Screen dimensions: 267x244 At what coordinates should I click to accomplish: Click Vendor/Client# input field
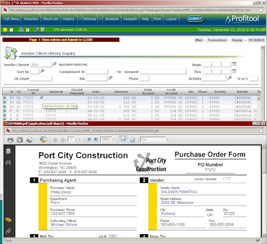(x=41, y=65)
